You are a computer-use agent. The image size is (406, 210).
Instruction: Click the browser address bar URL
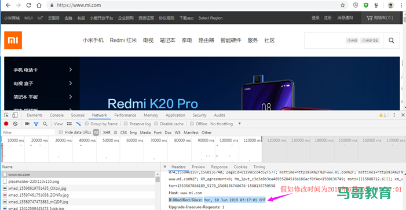79,5
